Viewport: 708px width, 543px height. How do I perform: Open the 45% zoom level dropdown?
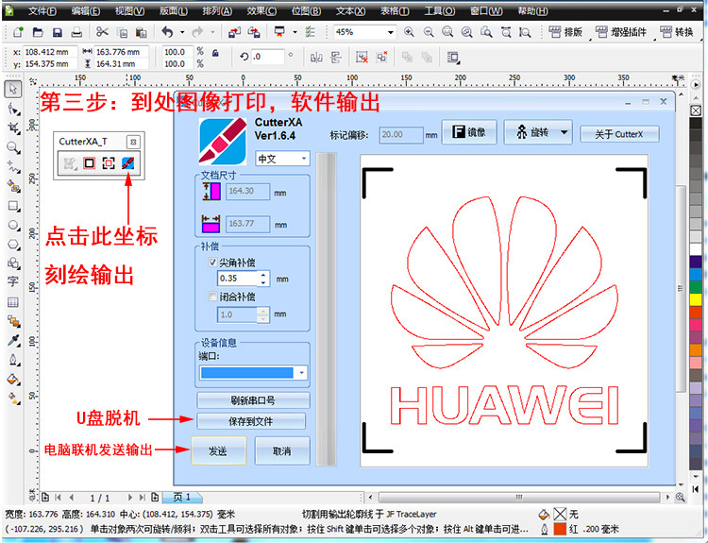point(391,32)
